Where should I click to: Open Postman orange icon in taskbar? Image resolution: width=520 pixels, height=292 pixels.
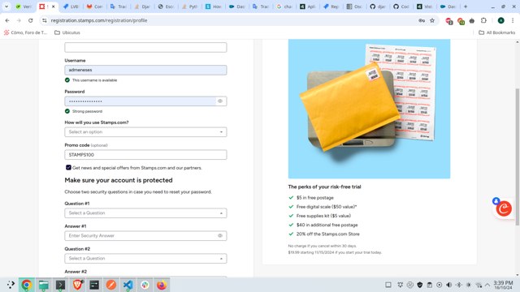[x=111, y=285]
